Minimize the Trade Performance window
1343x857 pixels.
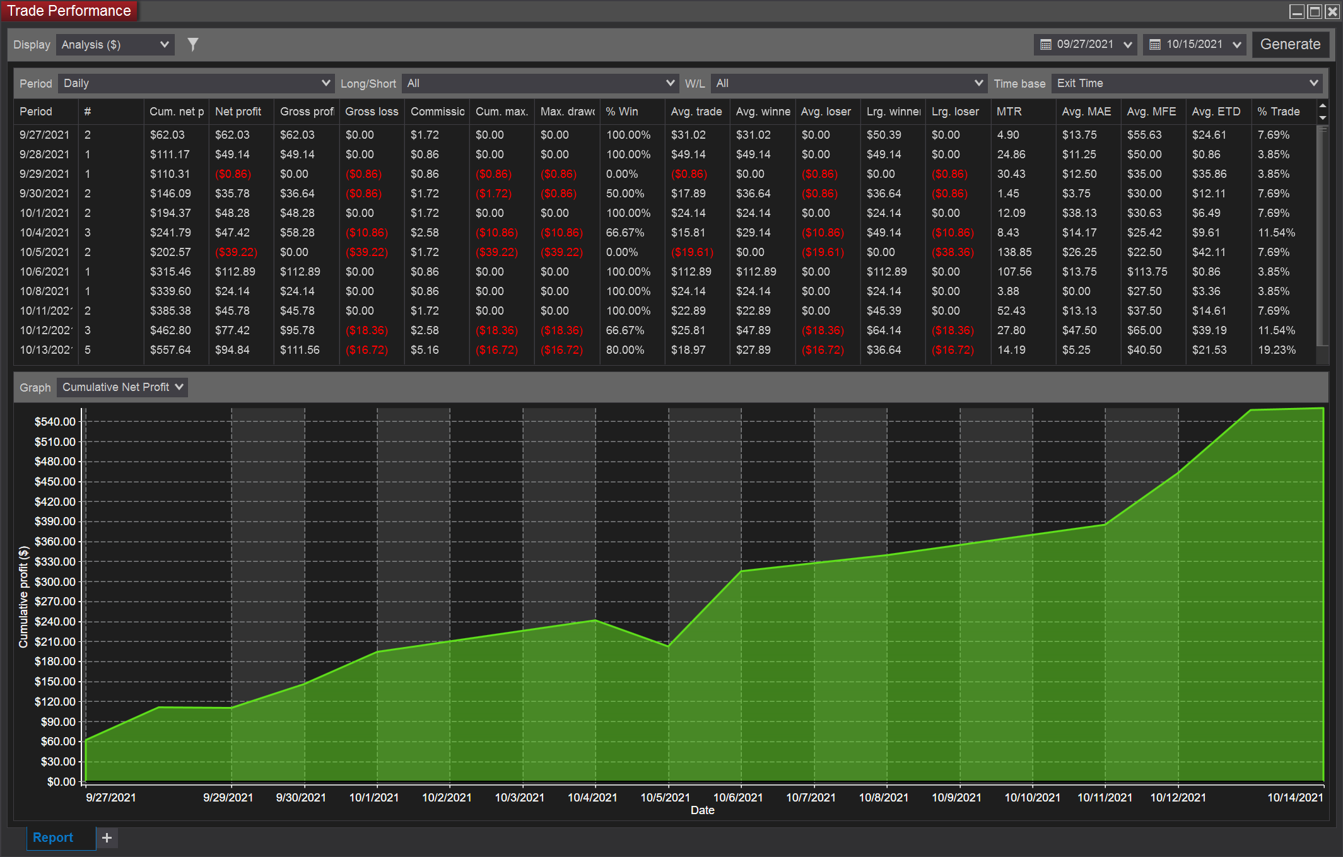[1297, 11]
